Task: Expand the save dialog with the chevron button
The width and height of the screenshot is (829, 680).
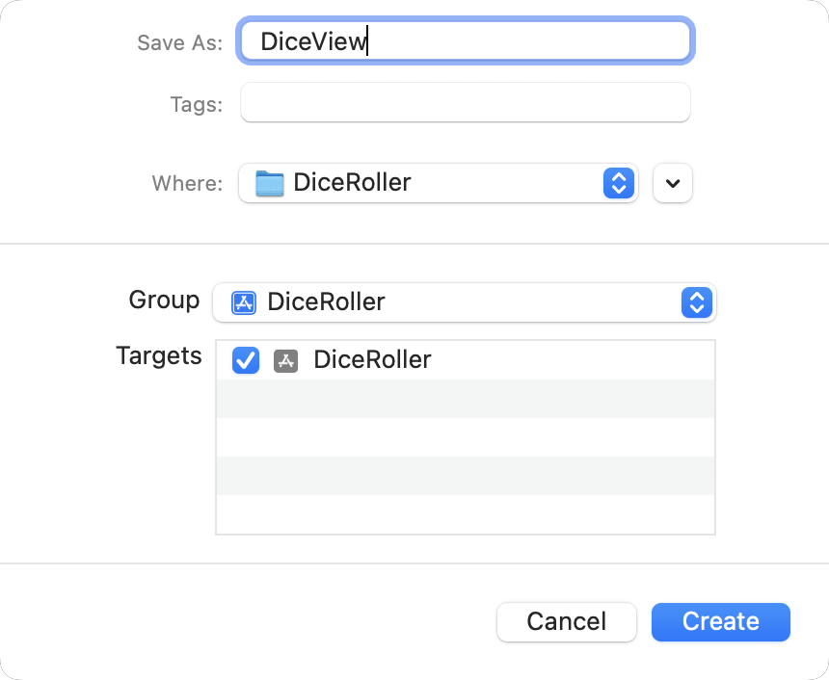Action: click(x=672, y=183)
